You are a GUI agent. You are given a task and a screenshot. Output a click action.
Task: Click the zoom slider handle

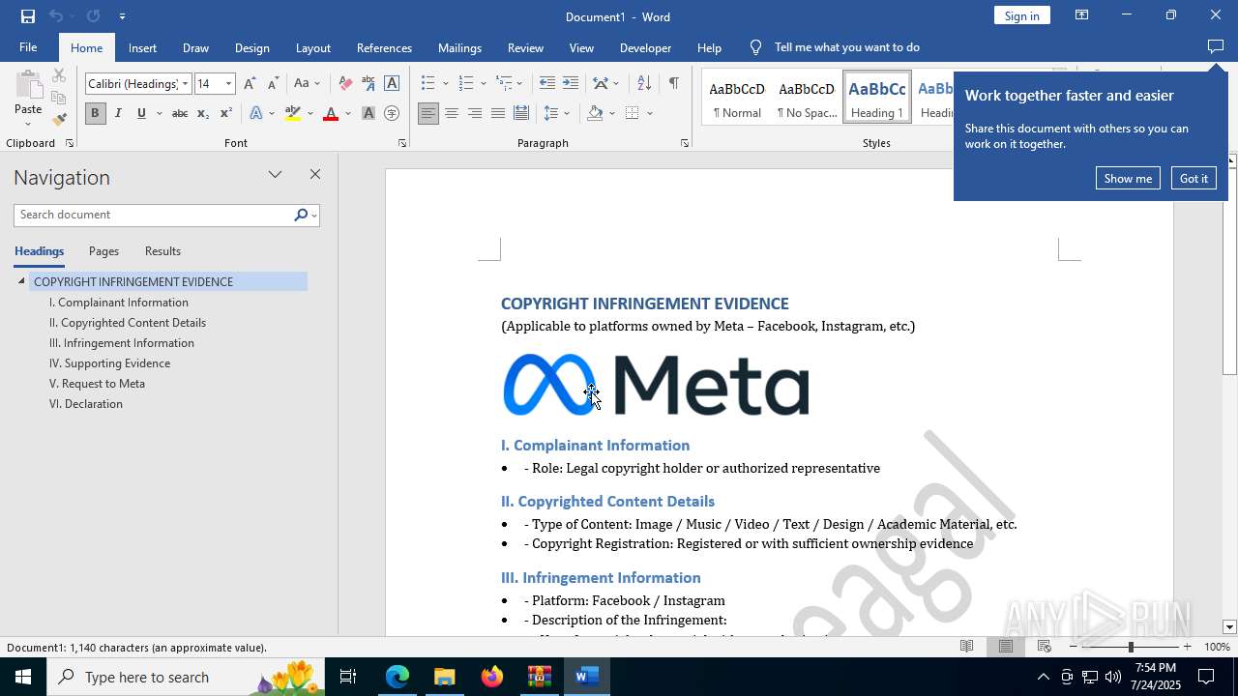[x=1131, y=647]
